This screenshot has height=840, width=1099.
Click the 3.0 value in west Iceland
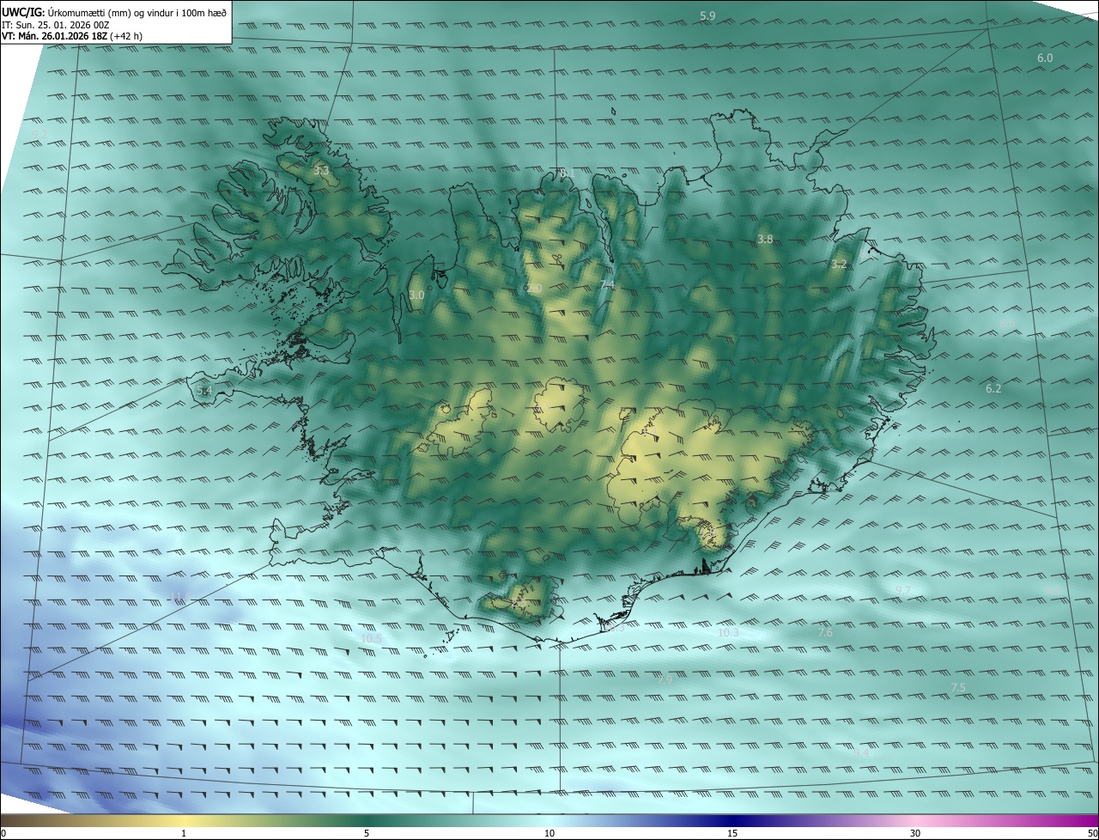click(x=416, y=295)
